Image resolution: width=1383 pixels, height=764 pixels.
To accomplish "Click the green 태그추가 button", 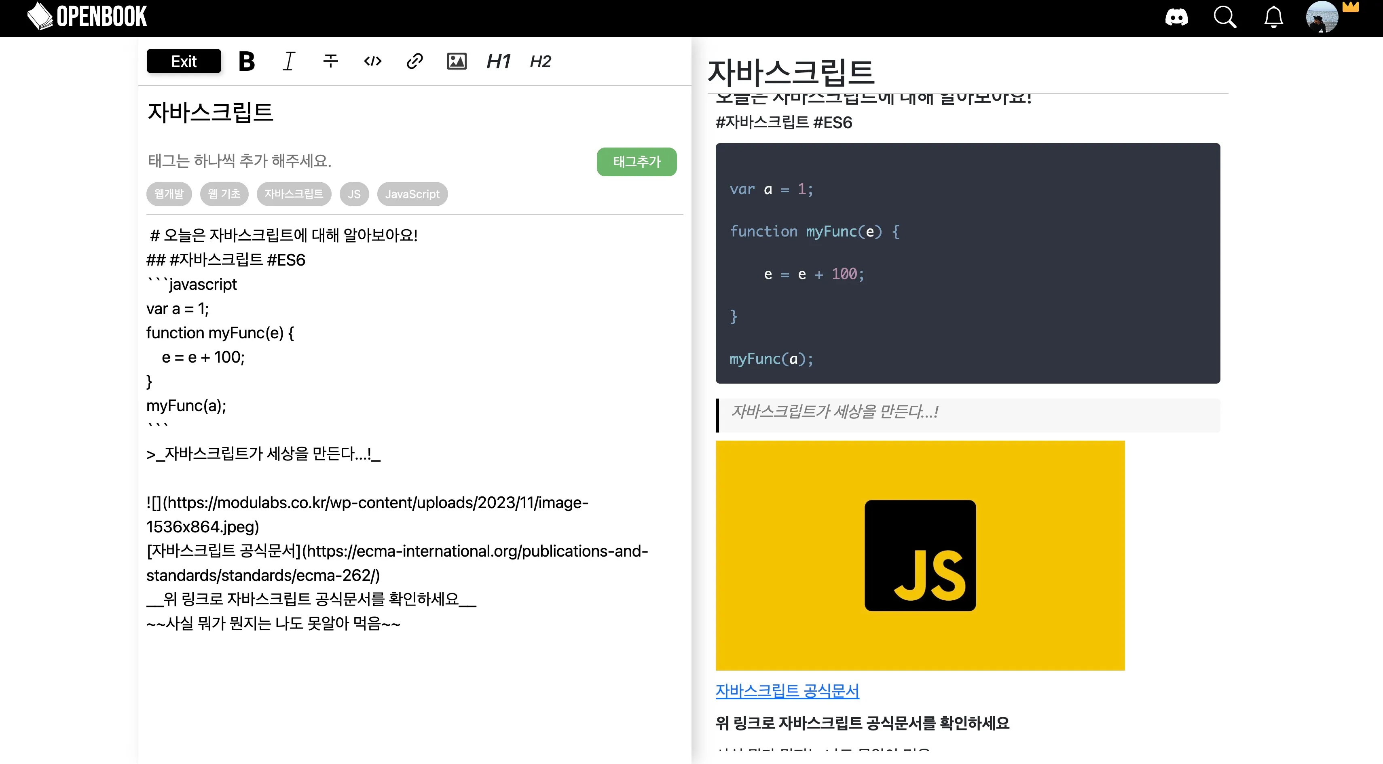I will (x=637, y=162).
